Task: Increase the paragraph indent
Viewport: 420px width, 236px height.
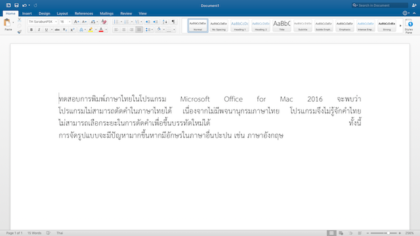Action: click(156, 22)
